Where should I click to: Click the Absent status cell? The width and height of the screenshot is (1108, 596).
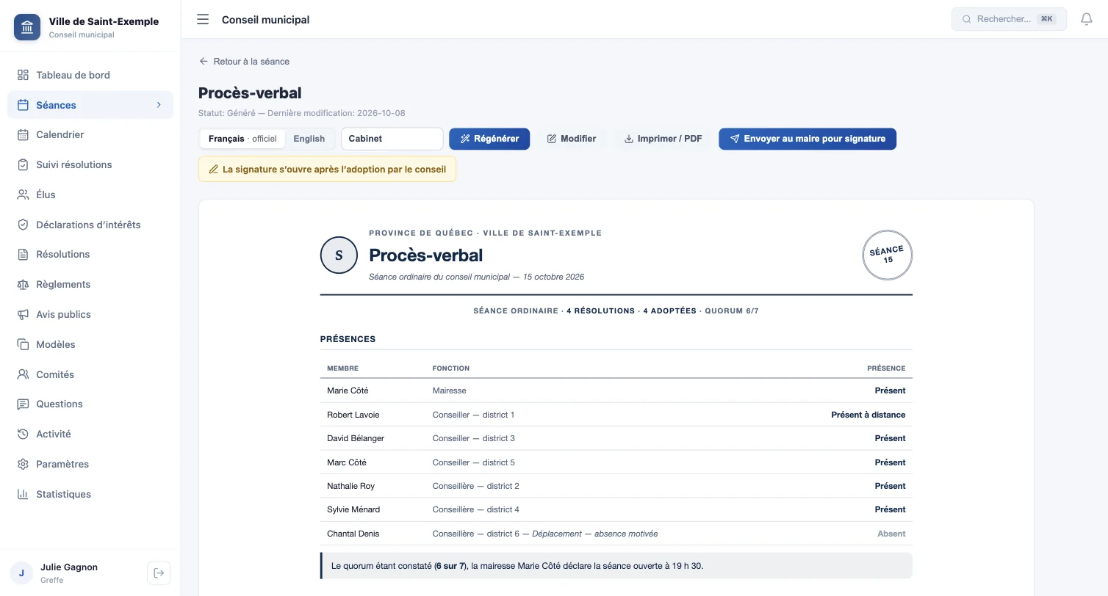(891, 534)
